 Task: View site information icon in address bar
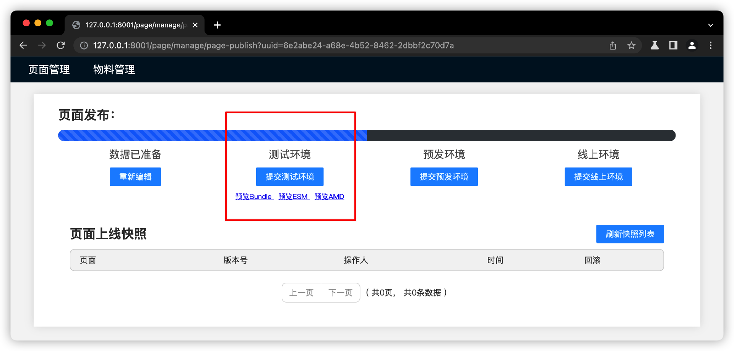point(84,45)
